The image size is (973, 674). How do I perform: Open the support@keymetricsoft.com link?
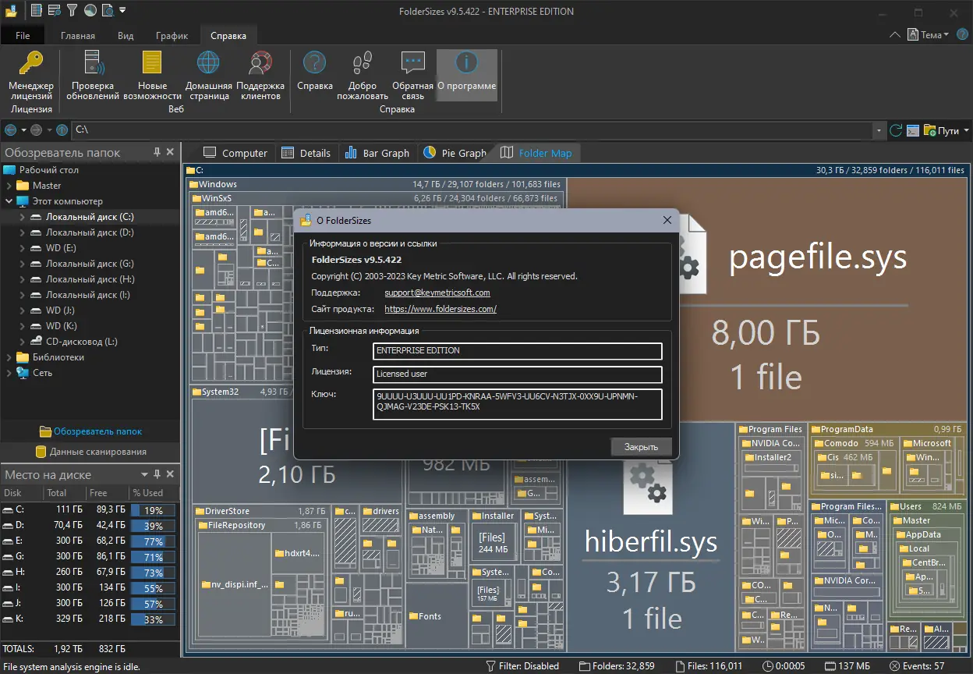pos(437,293)
